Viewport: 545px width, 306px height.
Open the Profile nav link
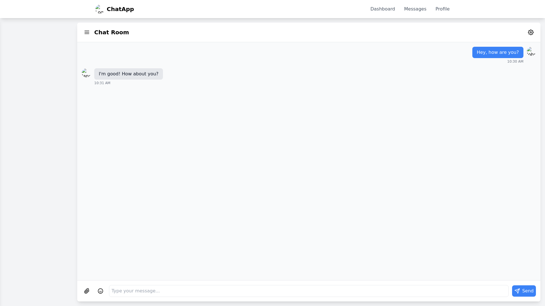point(442,9)
